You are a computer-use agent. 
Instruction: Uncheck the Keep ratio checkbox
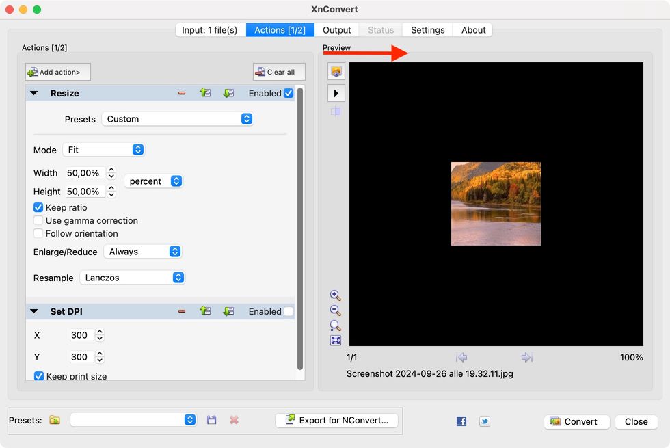[x=38, y=207]
